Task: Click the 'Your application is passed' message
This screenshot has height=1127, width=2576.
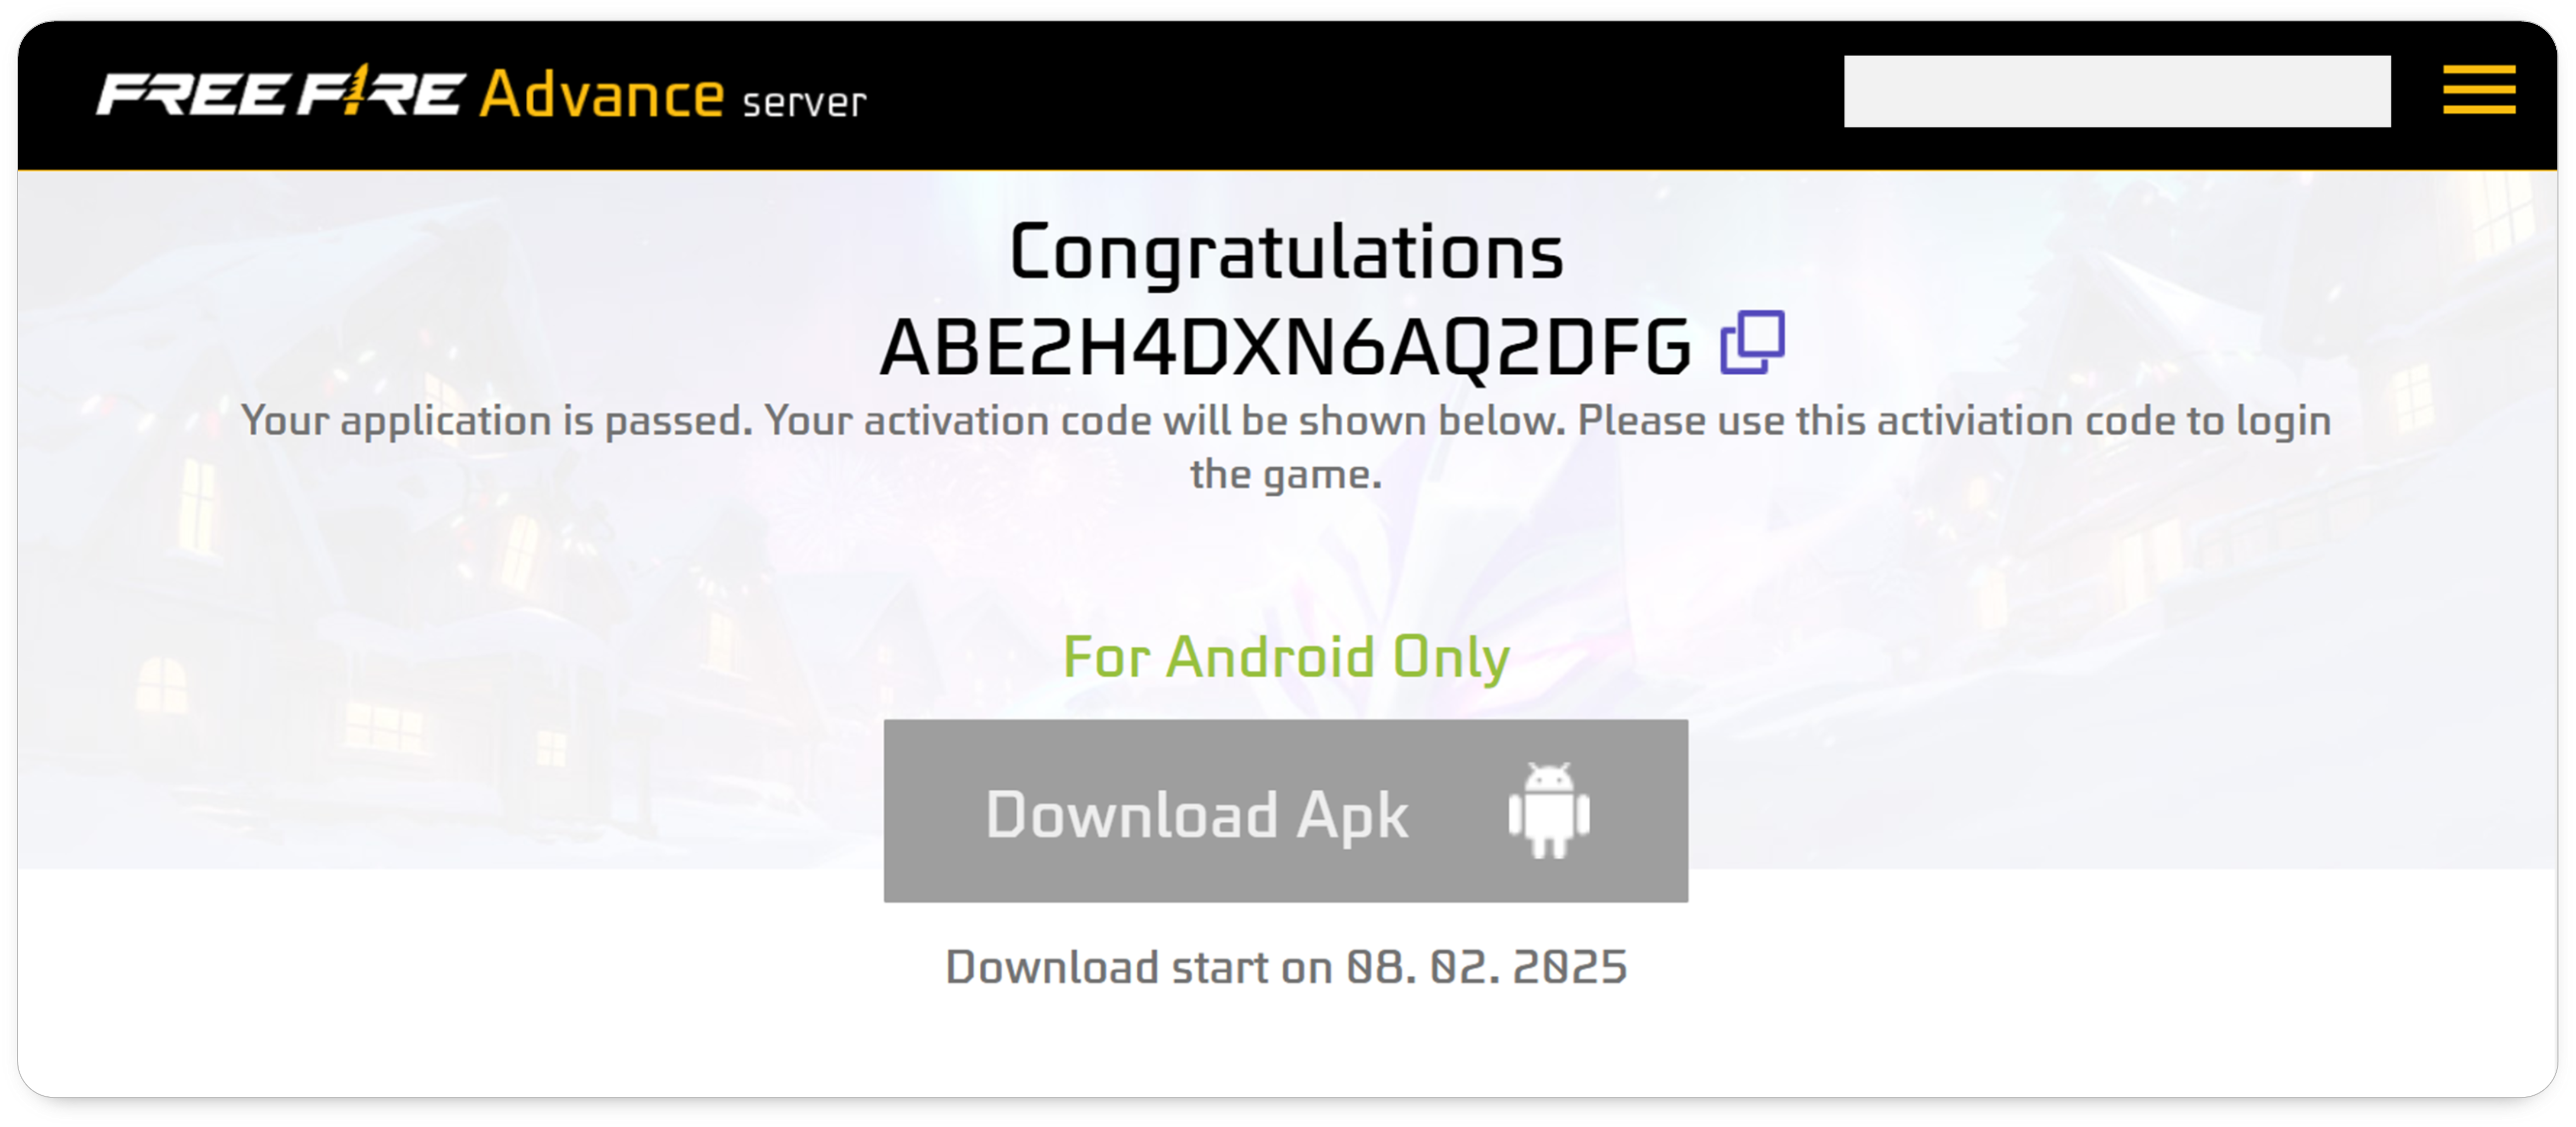Action: pos(497,421)
